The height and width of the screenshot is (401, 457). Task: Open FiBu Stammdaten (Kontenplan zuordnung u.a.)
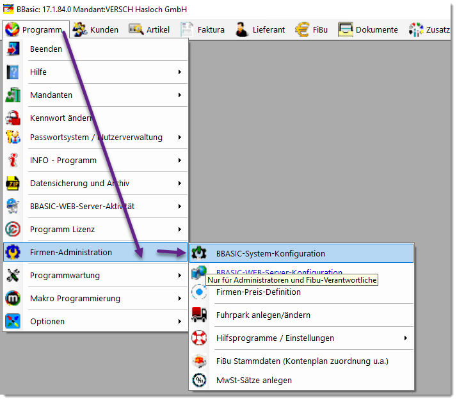[x=301, y=361]
